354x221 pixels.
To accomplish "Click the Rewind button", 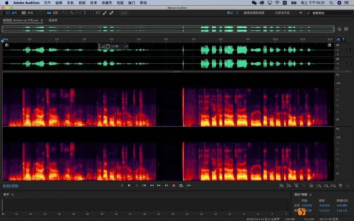I will click(x=152, y=185).
